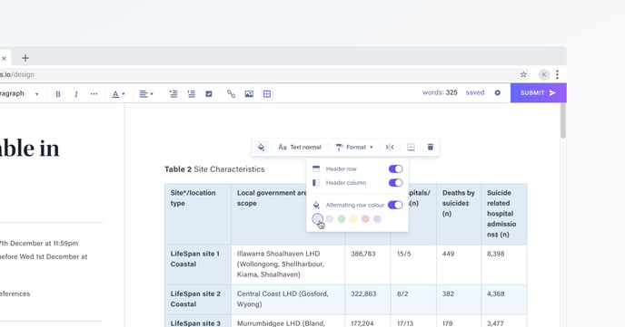The image size is (625, 327).
Task: Click the 449 deaths cell
Action: pos(459,264)
